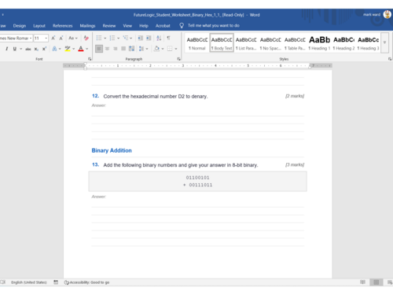Apply the Heading 2 style
Viewport: 393px width, 295px height.
(343, 43)
